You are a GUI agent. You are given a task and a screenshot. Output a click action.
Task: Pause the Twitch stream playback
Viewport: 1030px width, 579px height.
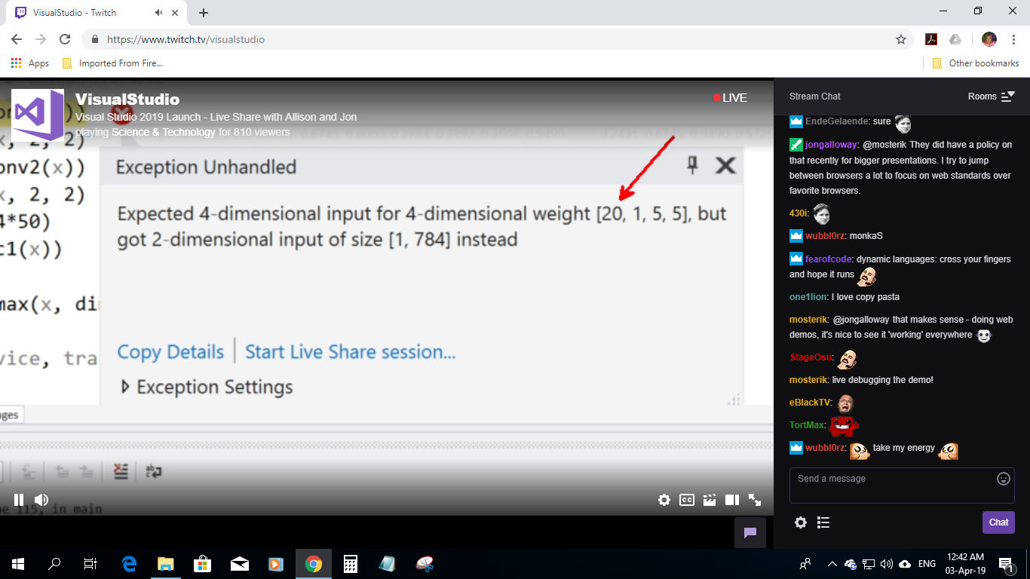point(19,499)
